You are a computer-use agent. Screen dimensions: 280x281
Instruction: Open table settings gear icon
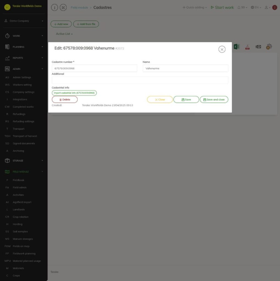tap(269, 47)
